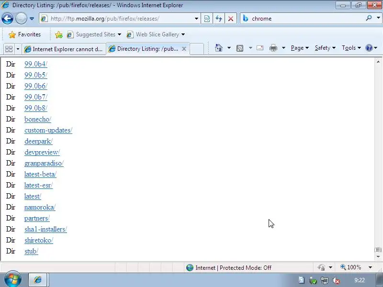Follow the granparadiso/ link
383x287 pixels.
(x=44, y=163)
